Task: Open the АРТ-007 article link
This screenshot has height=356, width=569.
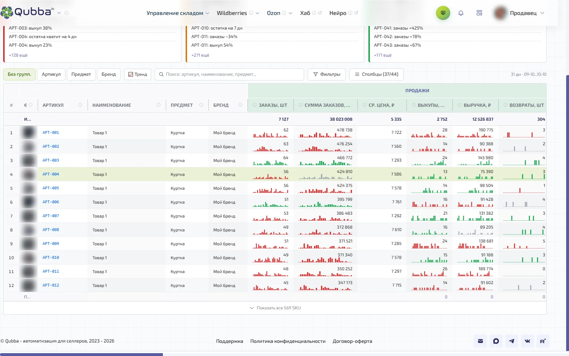Action: [x=51, y=216]
